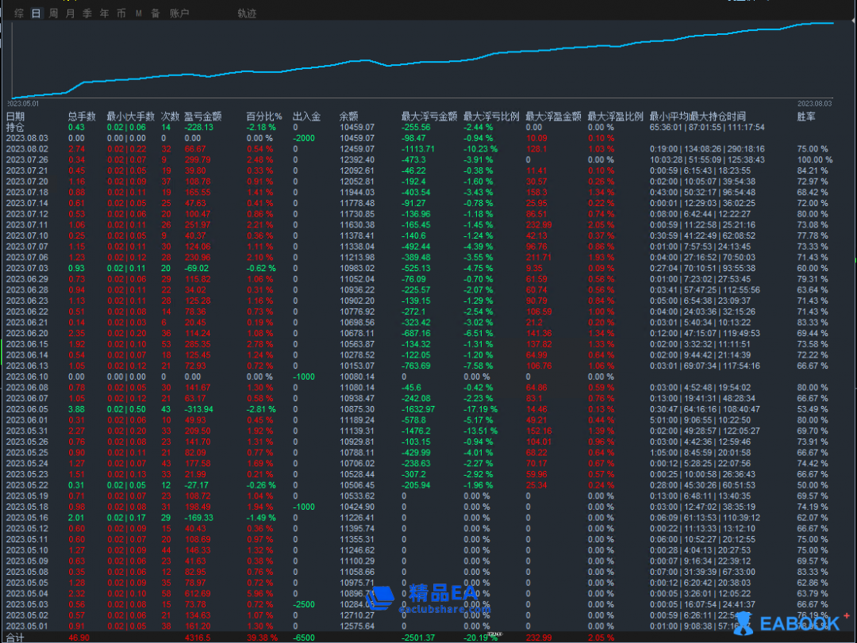Switch to the 周 (weekly) tab
The width and height of the screenshot is (857, 643).
click(53, 13)
